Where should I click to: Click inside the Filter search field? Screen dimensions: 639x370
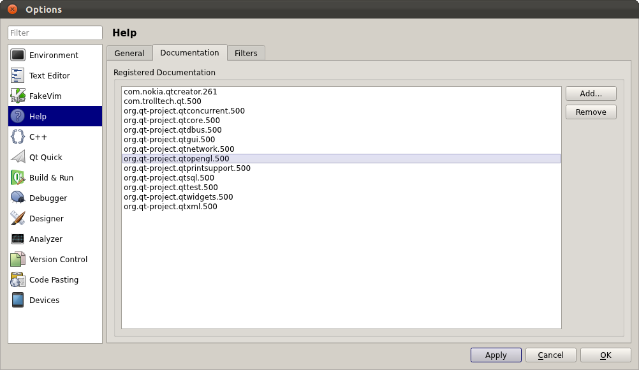click(55, 33)
